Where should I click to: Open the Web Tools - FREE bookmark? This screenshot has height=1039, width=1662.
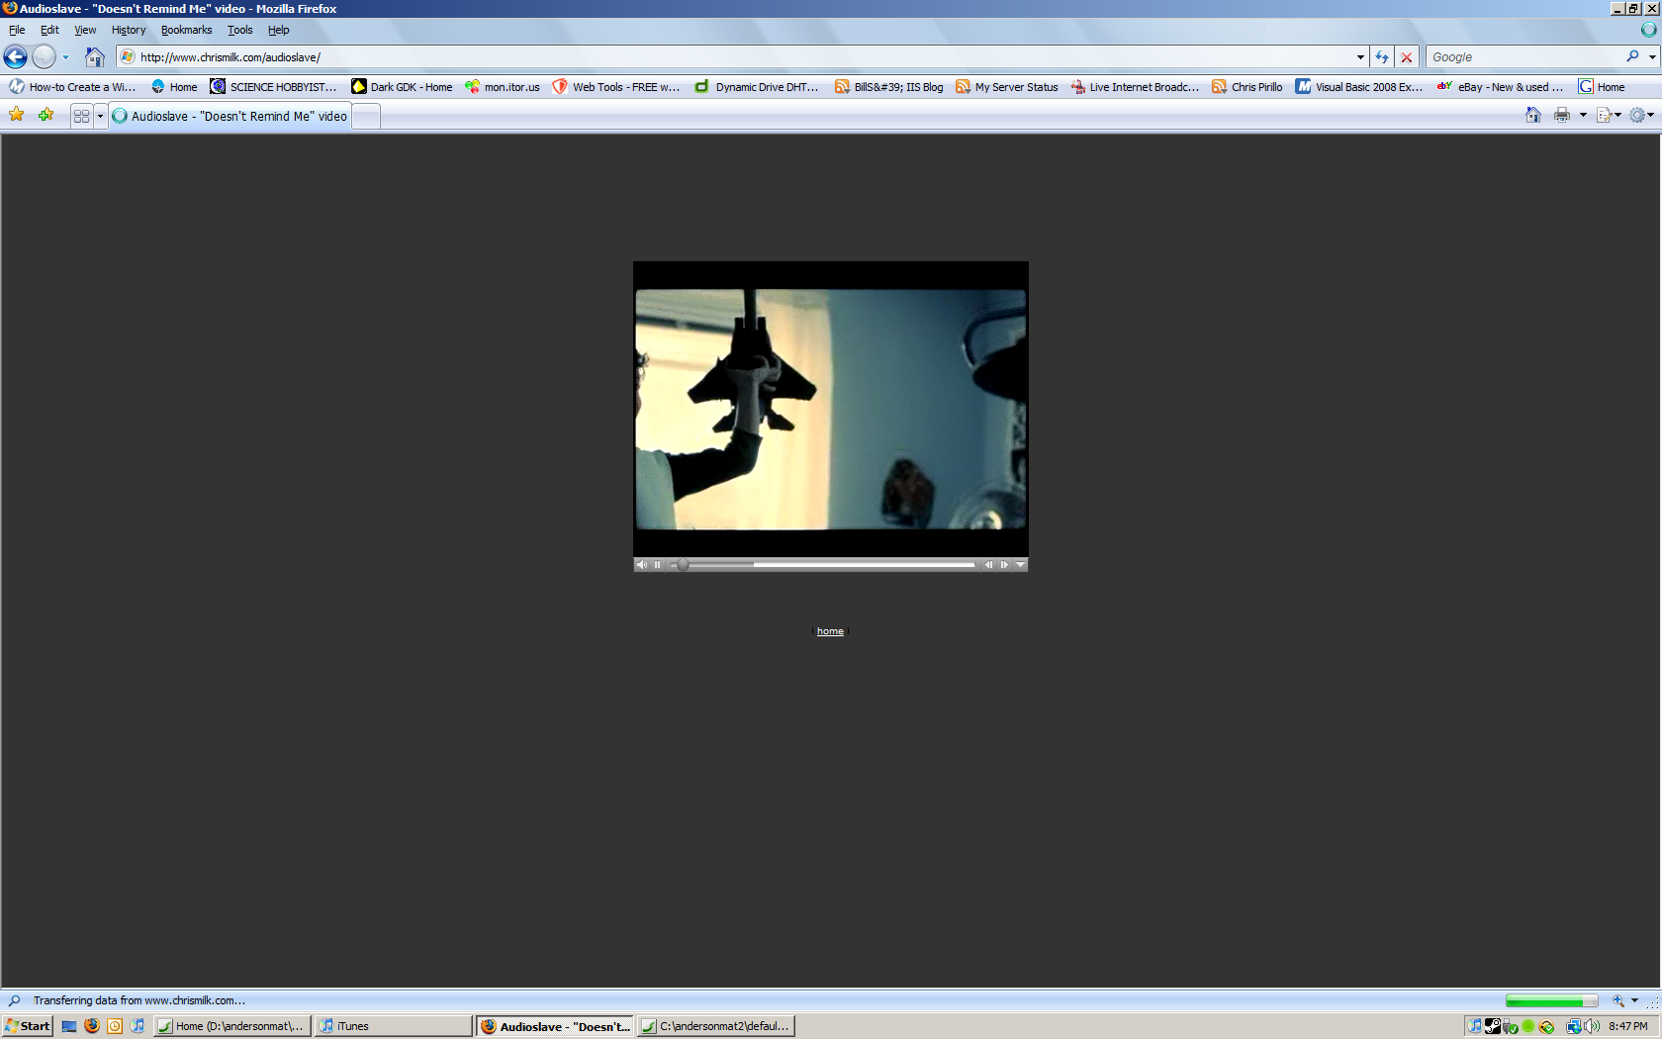616,87
